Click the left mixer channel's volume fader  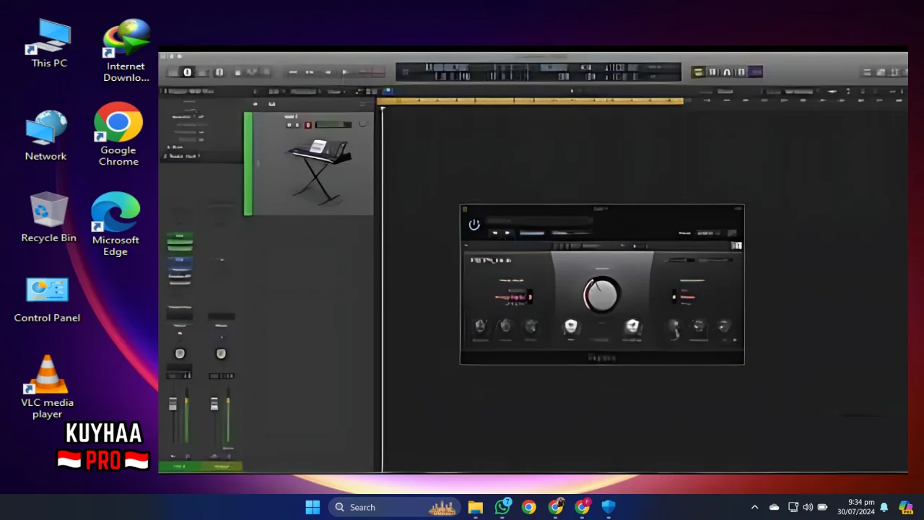click(x=173, y=405)
